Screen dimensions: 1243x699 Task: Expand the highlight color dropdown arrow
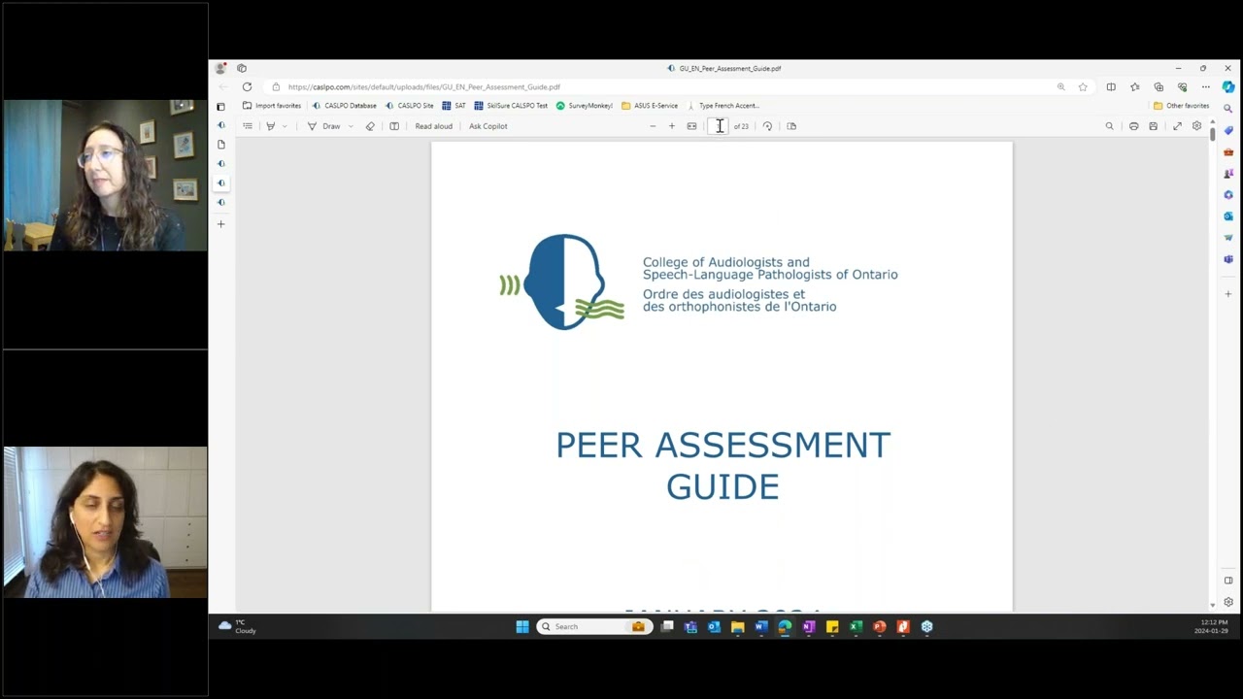pos(285,126)
